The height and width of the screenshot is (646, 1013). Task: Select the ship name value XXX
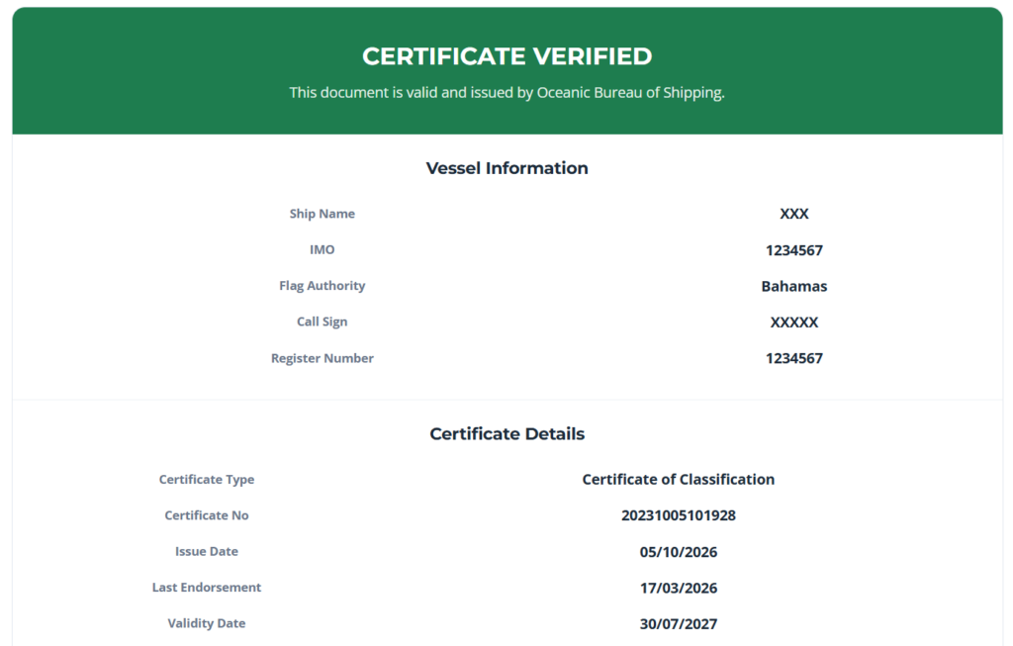(794, 214)
